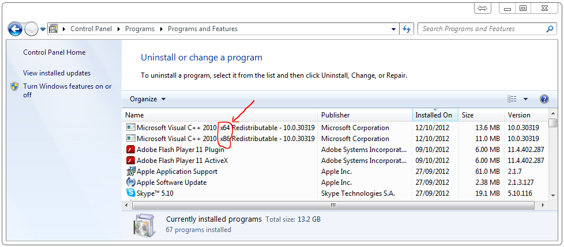Click the refresh icon beside address bar
This screenshot has width=564, height=247.
(x=407, y=29)
